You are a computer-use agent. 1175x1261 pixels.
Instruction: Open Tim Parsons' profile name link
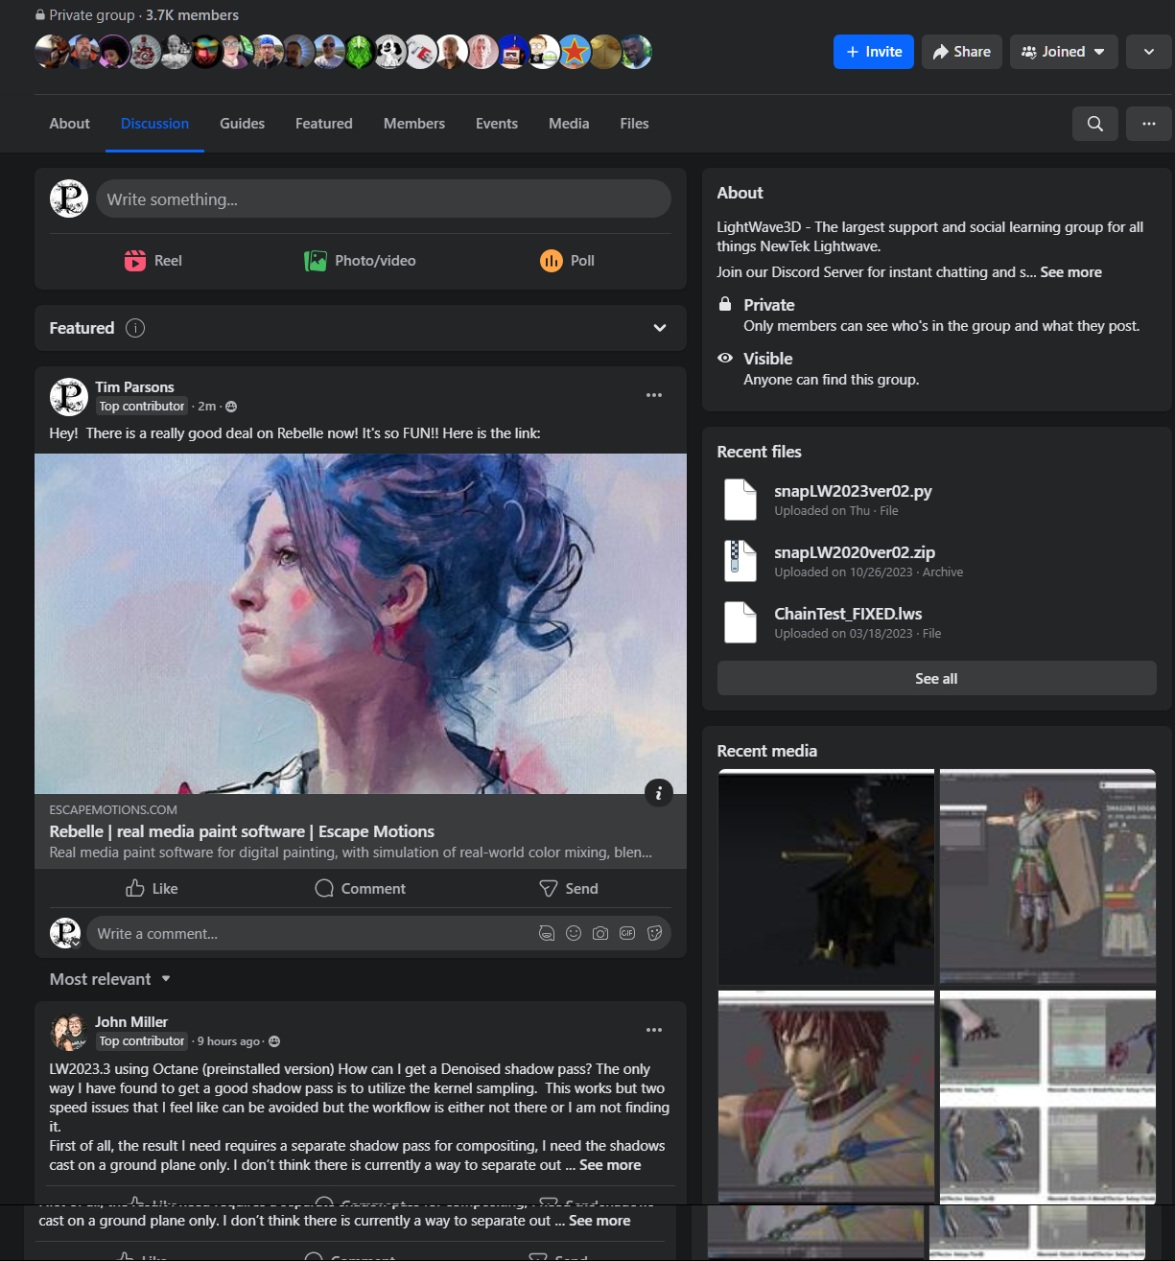[x=134, y=387]
